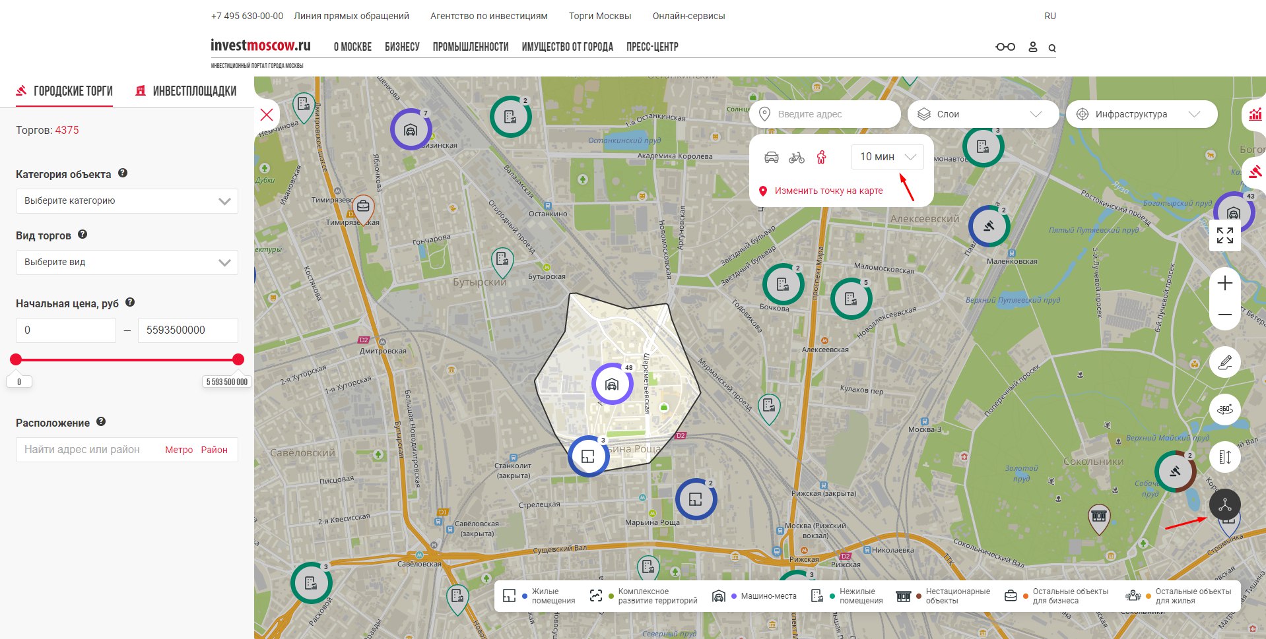Focus the minimum price field

tap(66, 330)
